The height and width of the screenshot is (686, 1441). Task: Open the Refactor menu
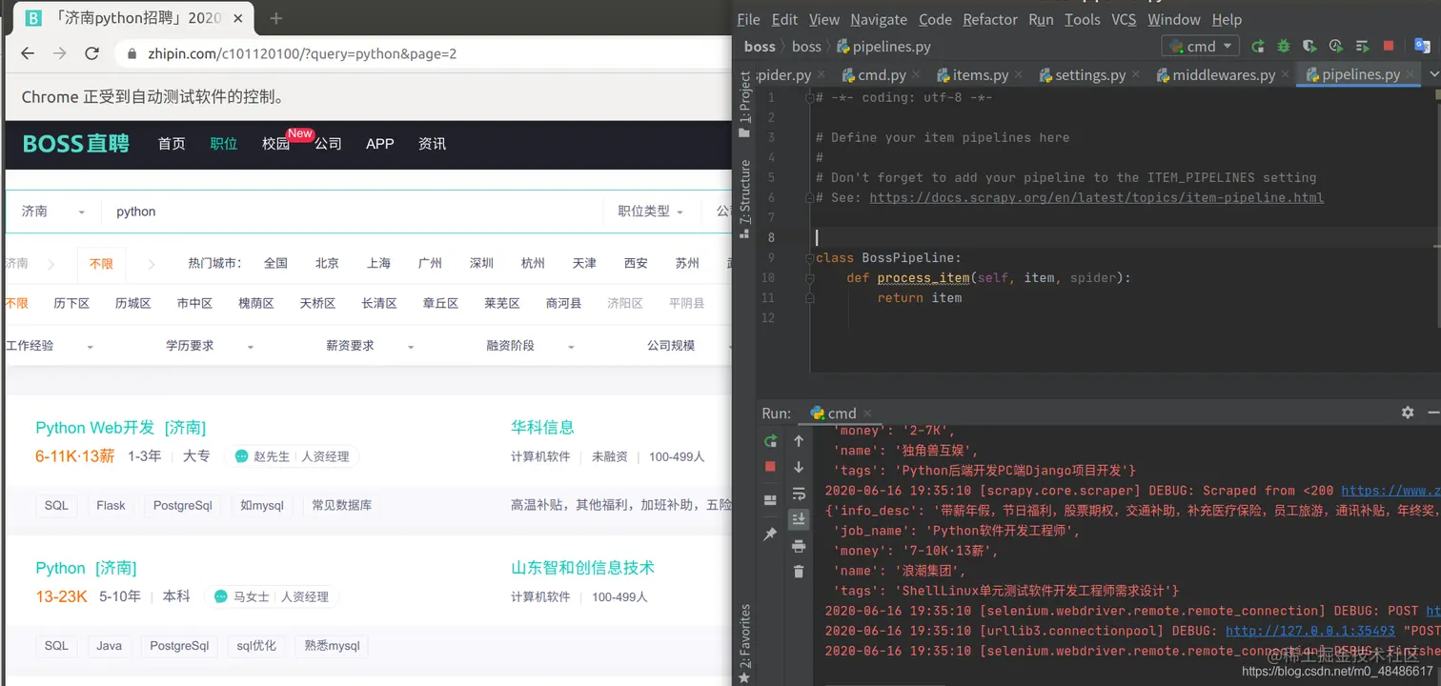click(990, 19)
